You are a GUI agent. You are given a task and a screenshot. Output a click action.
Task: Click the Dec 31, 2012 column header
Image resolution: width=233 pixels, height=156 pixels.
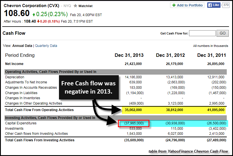[x=170, y=55]
